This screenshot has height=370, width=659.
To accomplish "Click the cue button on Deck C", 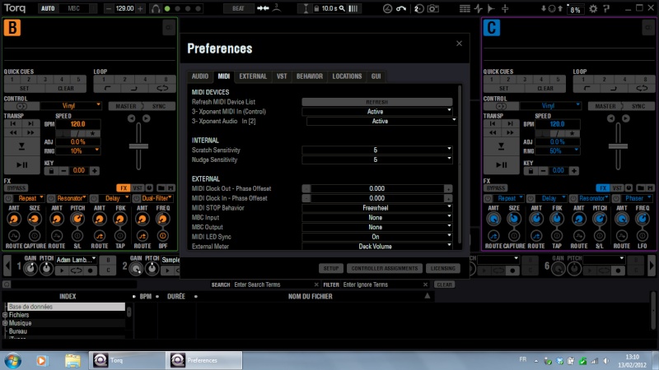I will pyautogui.click(x=501, y=146).
